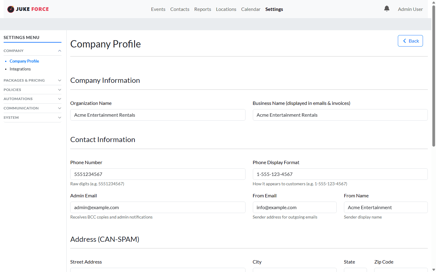Focus the Phone Display Format field
This screenshot has width=436, height=272.
pyautogui.click(x=340, y=174)
